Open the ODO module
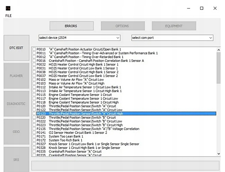 click(x=16, y=132)
